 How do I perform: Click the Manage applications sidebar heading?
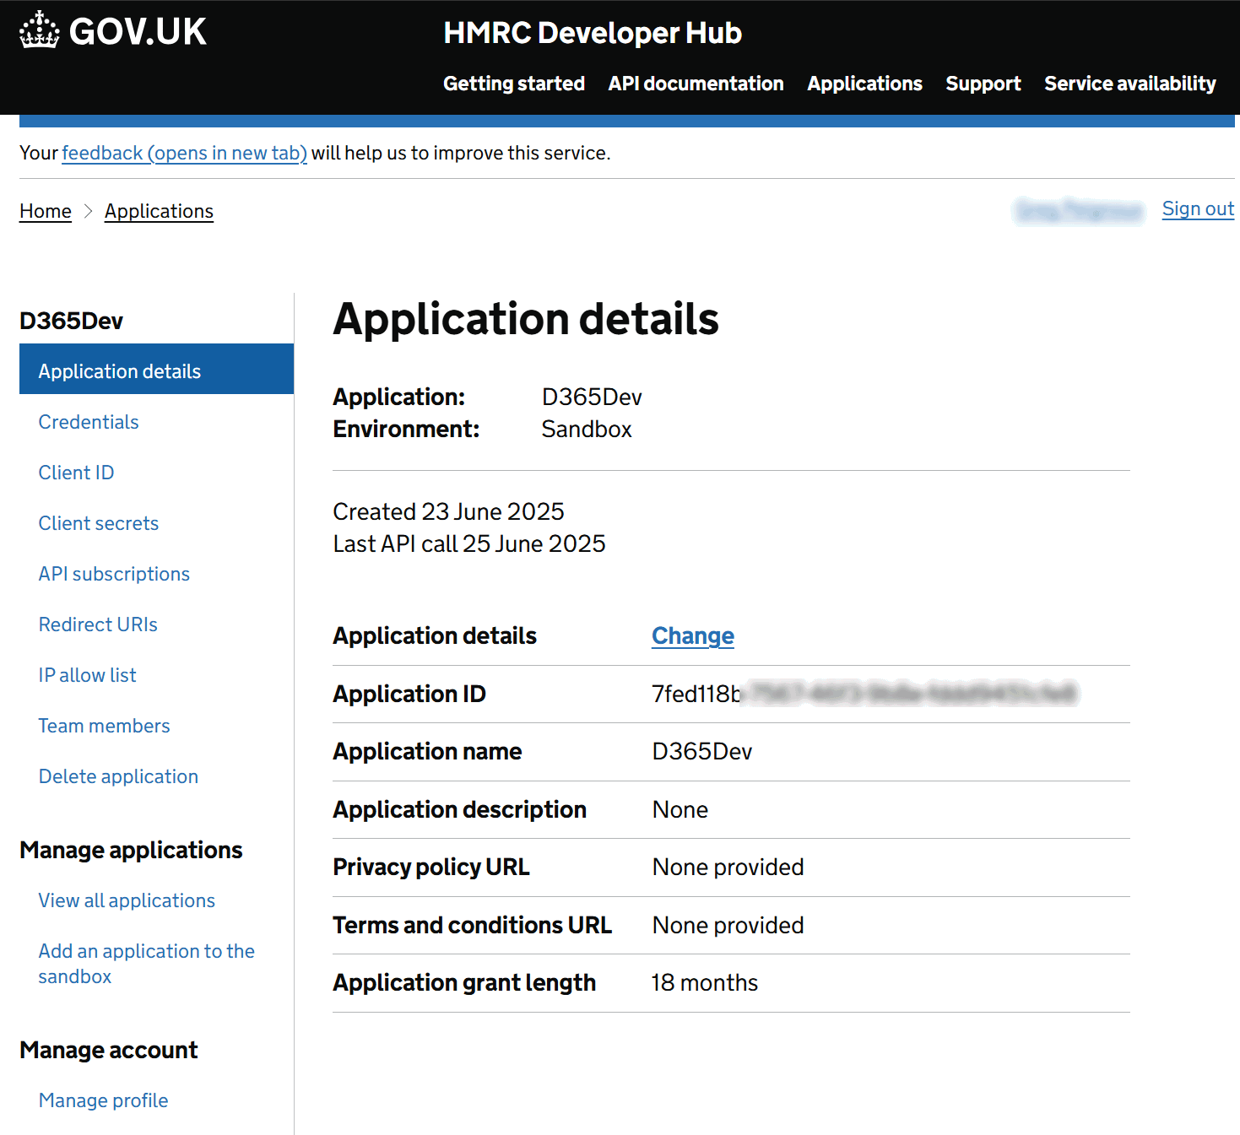tap(131, 850)
